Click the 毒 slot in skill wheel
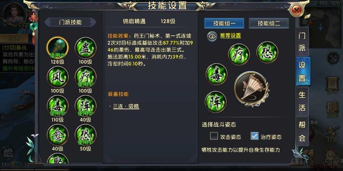 coord(216,74)
